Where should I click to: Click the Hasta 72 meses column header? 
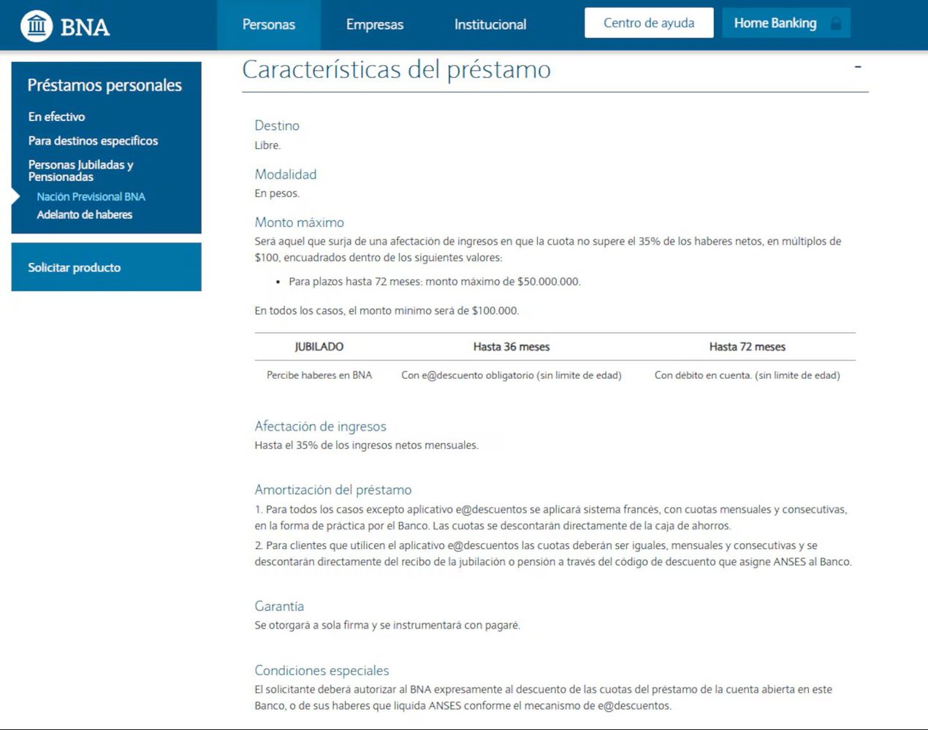(x=748, y=347)
